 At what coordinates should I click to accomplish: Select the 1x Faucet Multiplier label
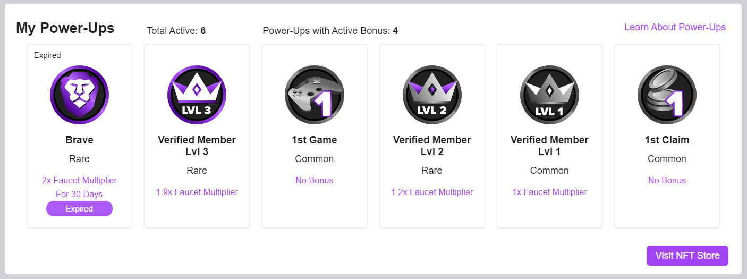pos(549,192)
